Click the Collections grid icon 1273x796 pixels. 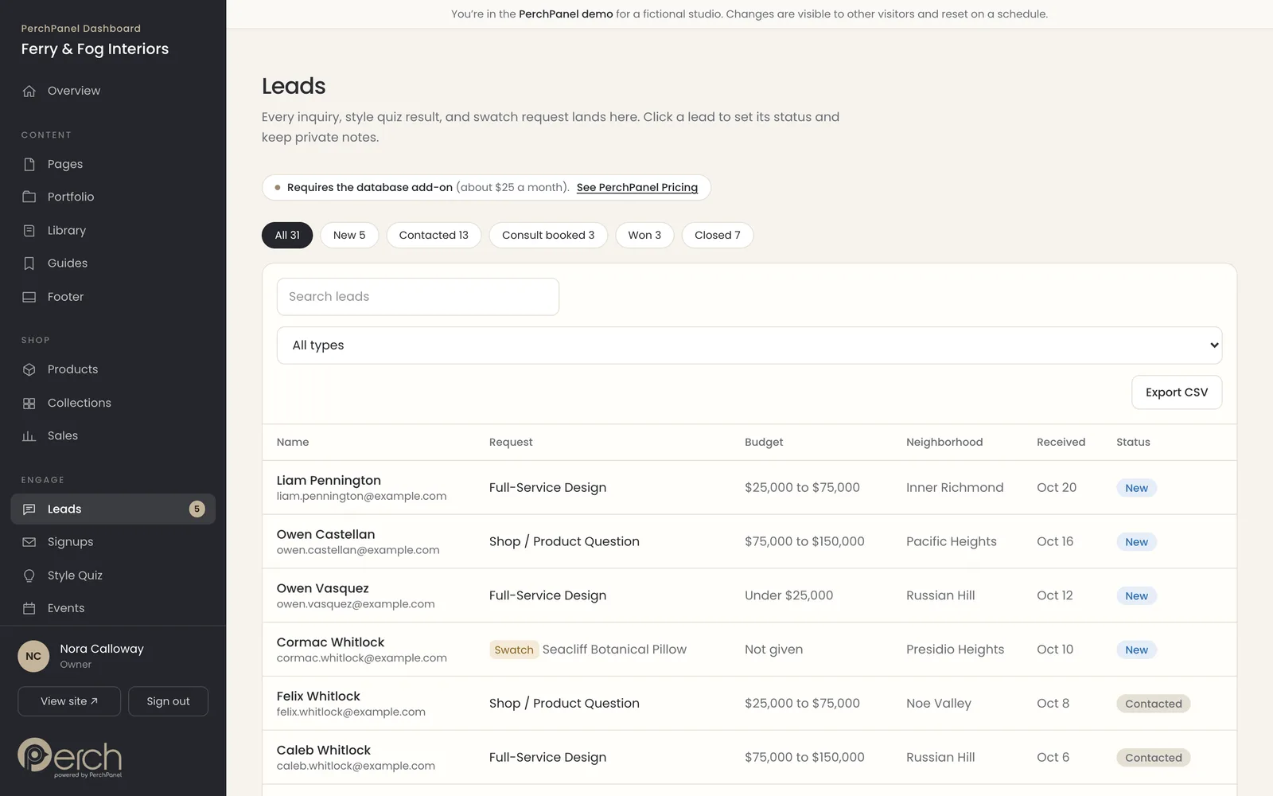coord(29,403)
